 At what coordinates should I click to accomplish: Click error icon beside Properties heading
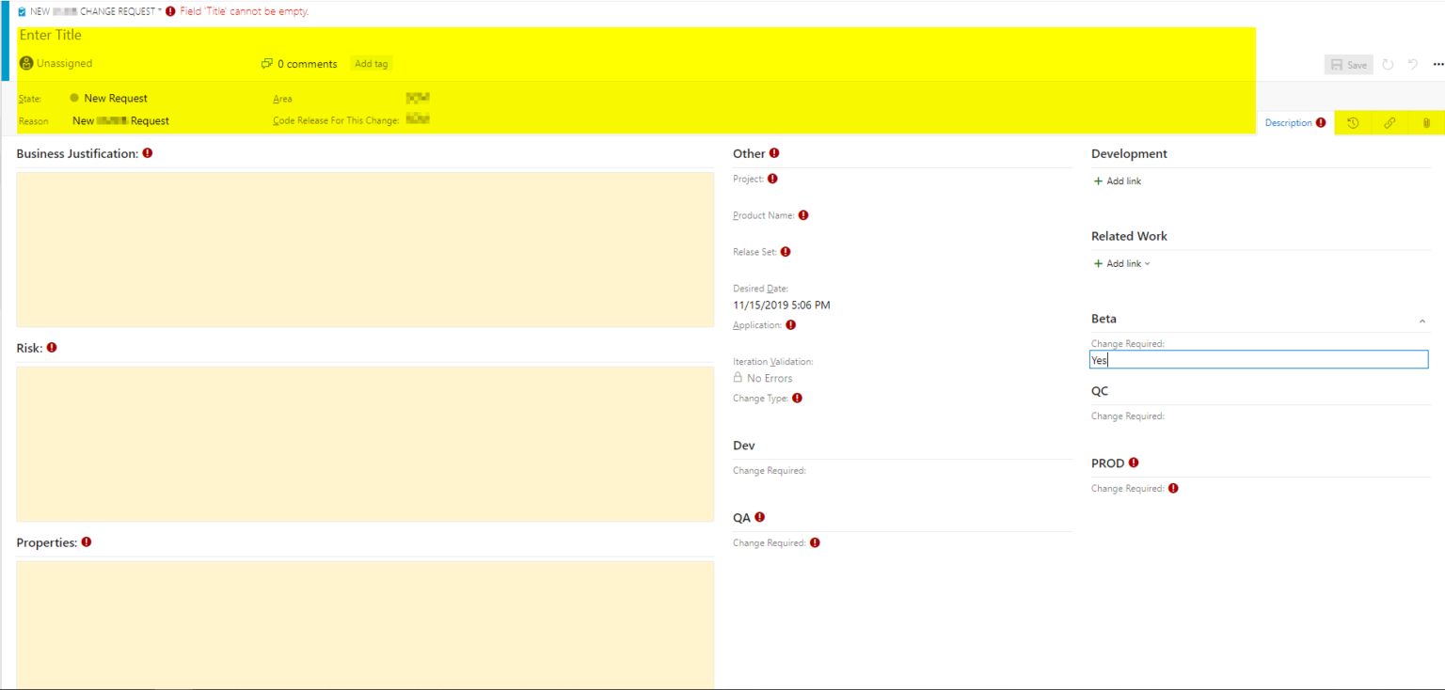(x=87, y=541)
